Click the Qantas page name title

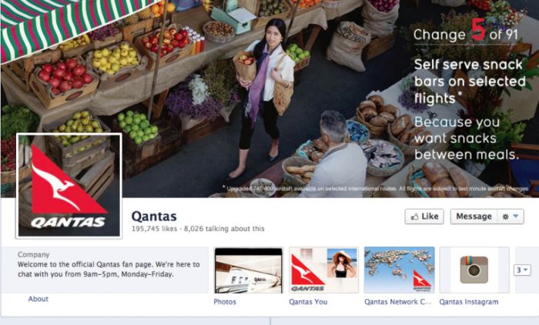coord(154,216)
